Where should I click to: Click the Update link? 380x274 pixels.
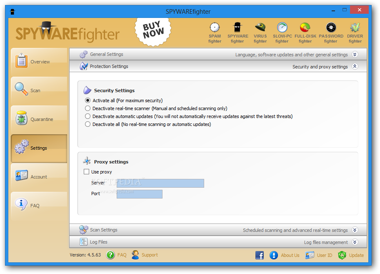pyautogui.click(x=356, y=255)
